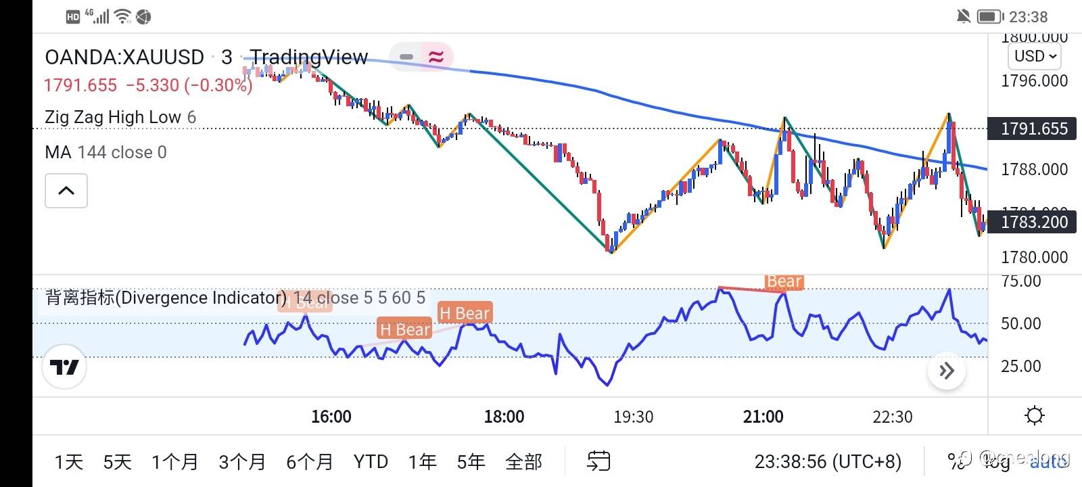
Task: Select the 1天 time range
Action: (x=68, y=462)
